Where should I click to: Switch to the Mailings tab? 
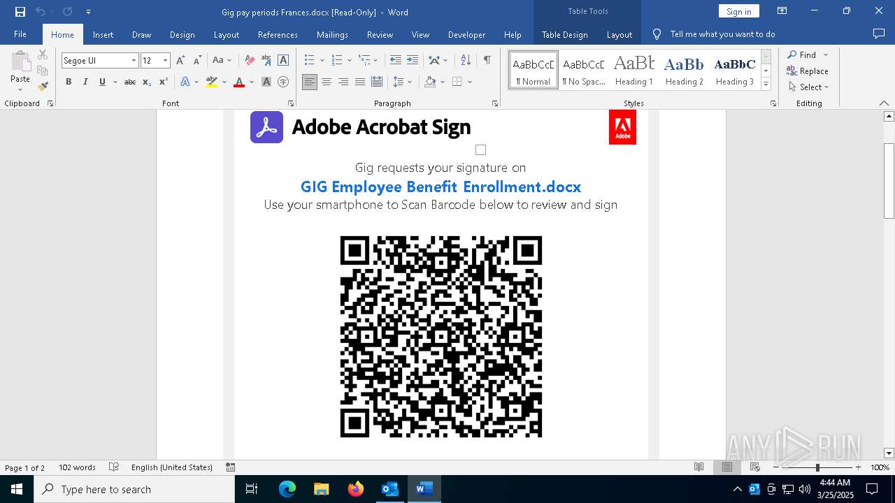[x=332, y=34]
